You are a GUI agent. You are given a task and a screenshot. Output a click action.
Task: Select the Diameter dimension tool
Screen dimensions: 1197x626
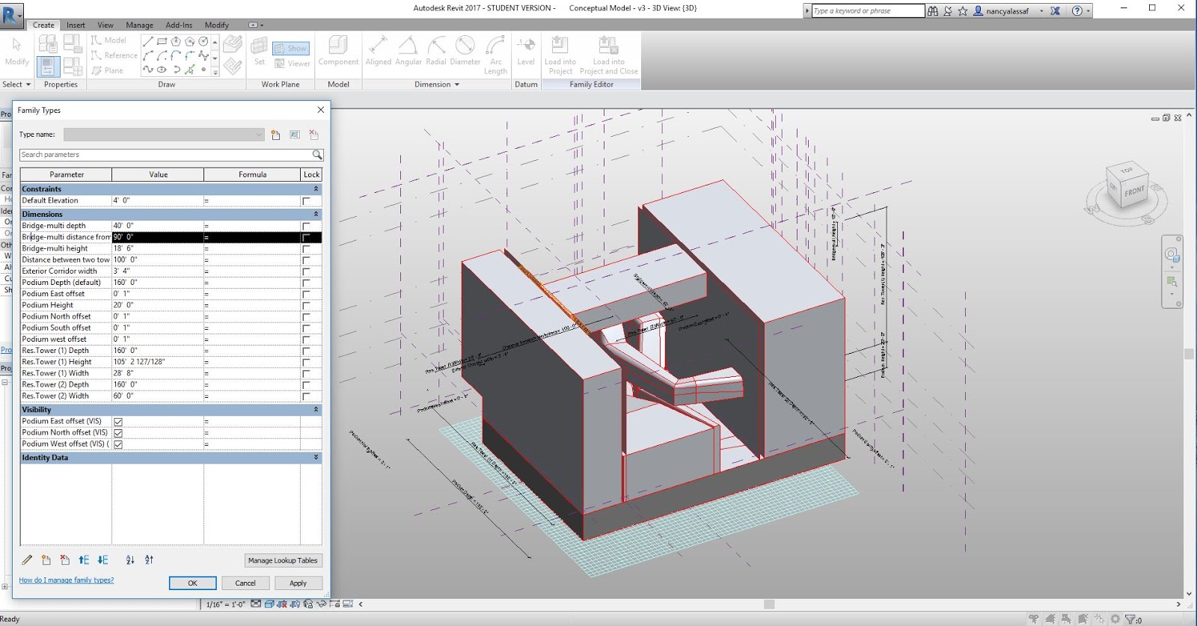pos(465,52)
